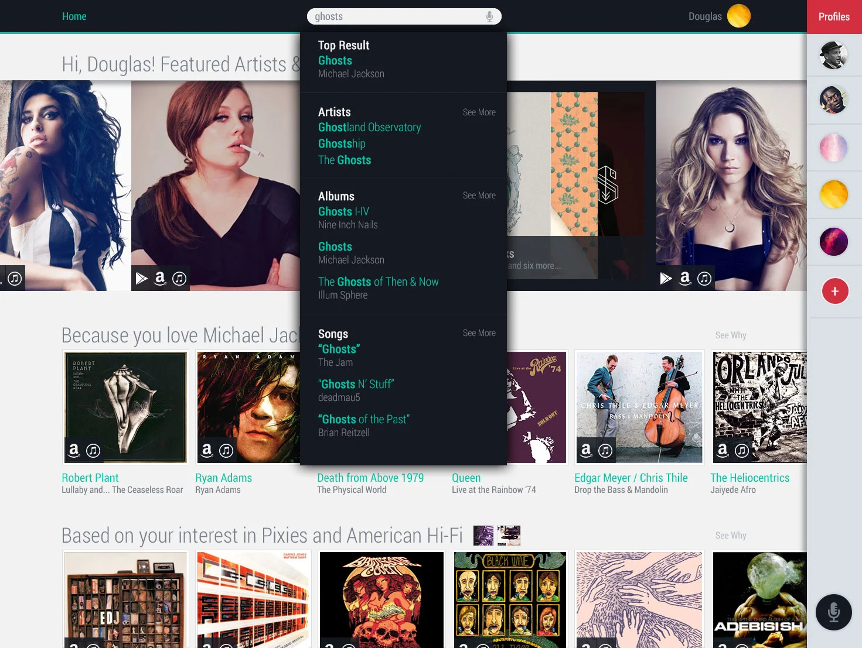This screenshot has height=648, width=862.
Task: Open the Black Wine album cover
Action: point(510,599)
